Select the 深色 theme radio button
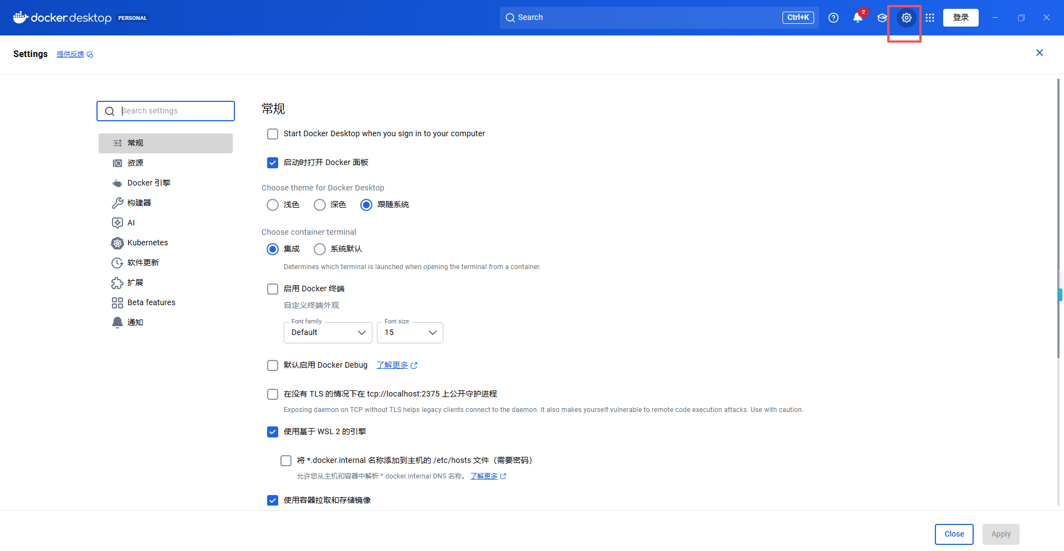Image resolution: width=1064 pixels, height=551 pixels. pyautogui.click(x=320, y=205)
